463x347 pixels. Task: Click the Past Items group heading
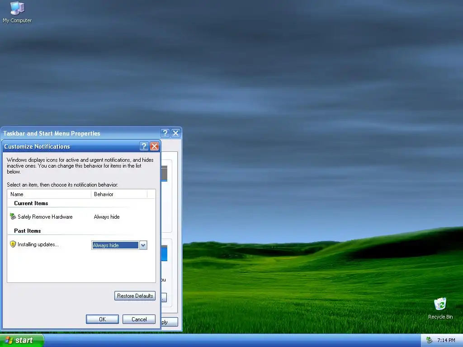(x=28, y=230)
